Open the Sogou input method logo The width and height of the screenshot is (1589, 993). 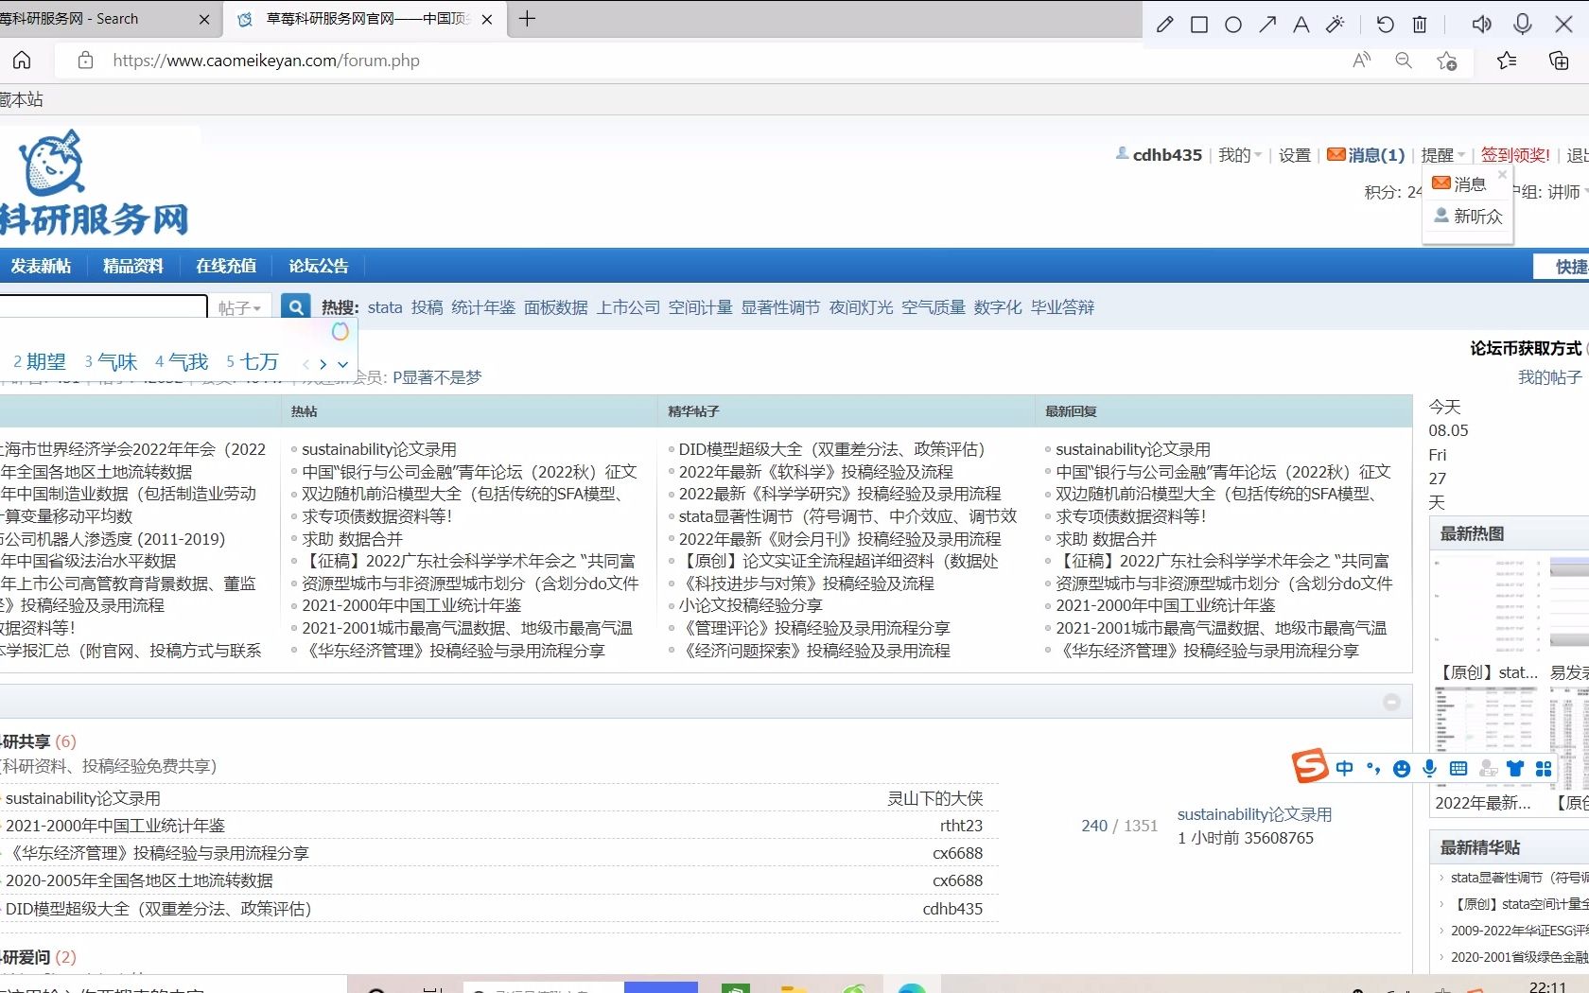point(1311,766)
